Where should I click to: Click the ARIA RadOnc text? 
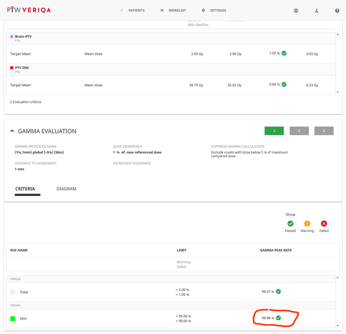click(198, 25)
